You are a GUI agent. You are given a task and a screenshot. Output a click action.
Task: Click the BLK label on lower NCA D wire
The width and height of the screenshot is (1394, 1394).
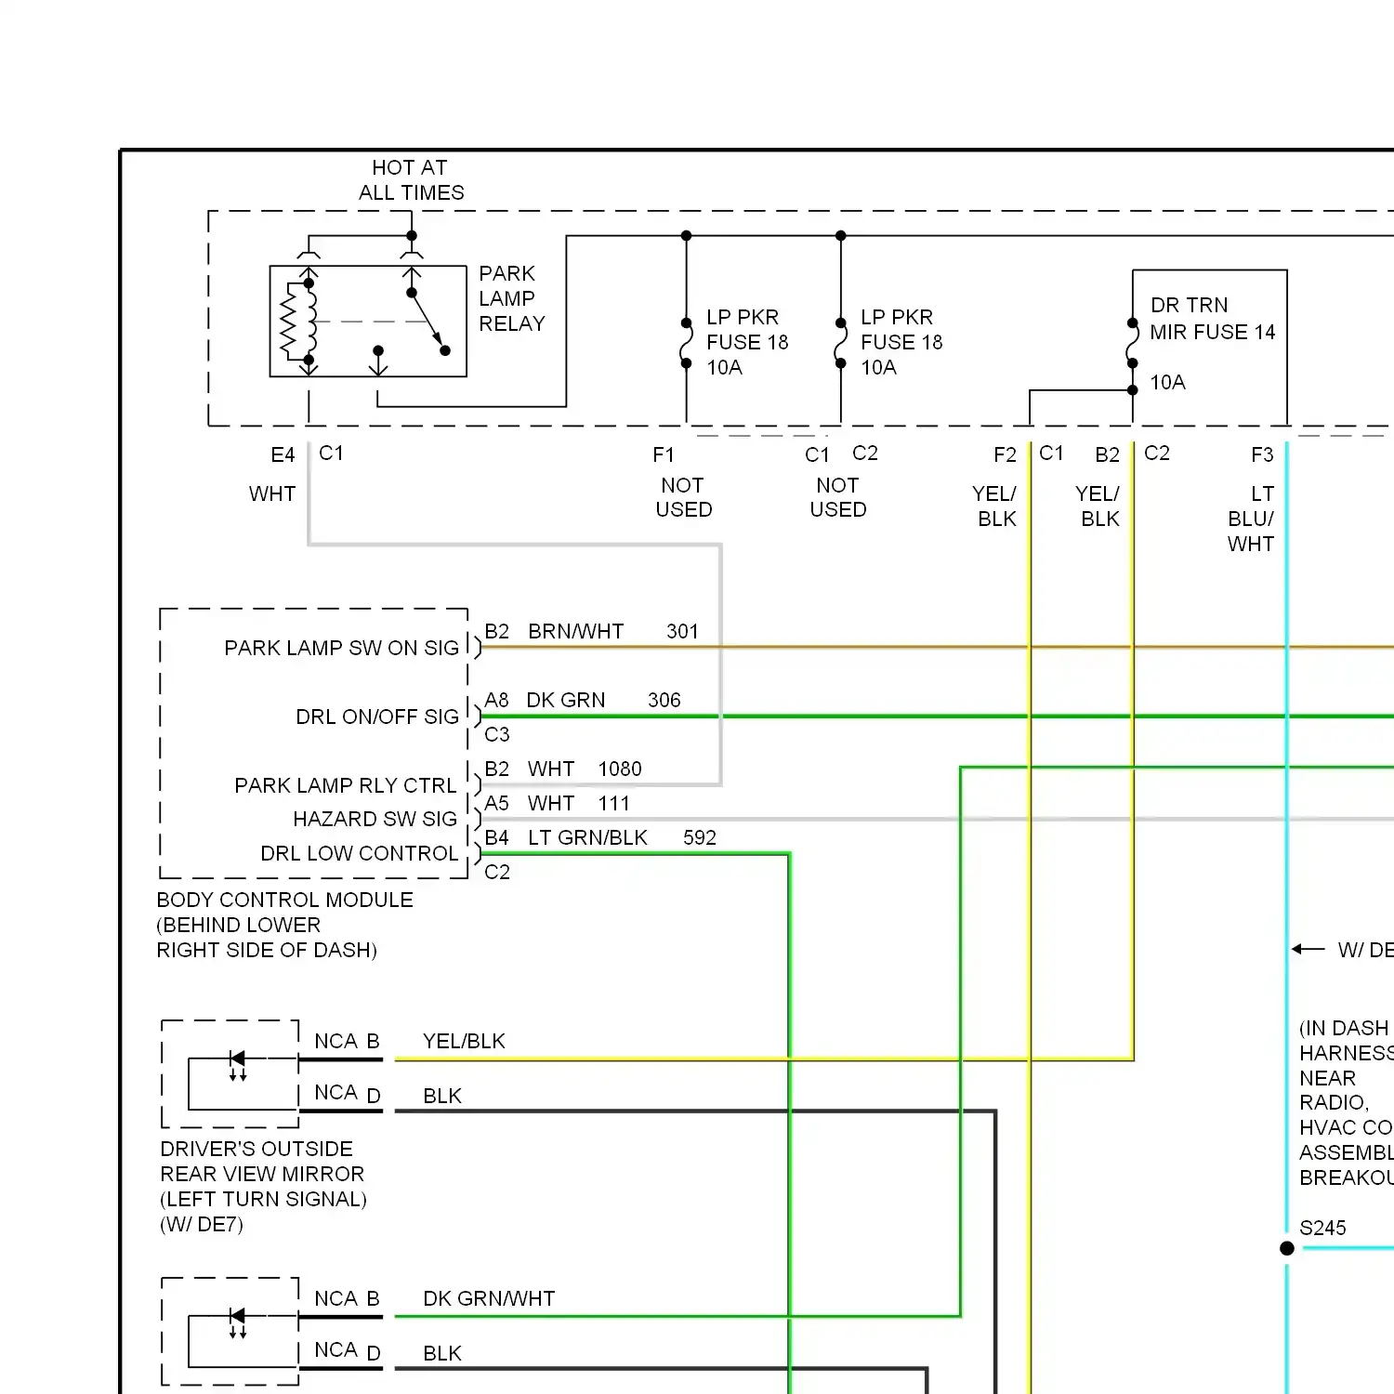pyautogui.click(x=442, y=1353)
